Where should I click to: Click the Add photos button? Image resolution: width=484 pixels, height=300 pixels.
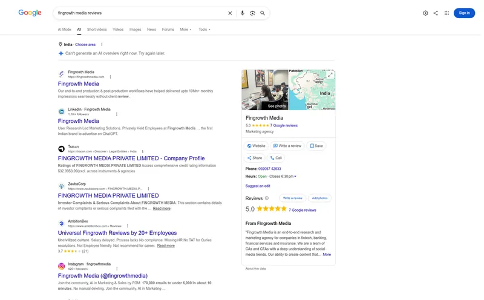[x=319, y=198]
